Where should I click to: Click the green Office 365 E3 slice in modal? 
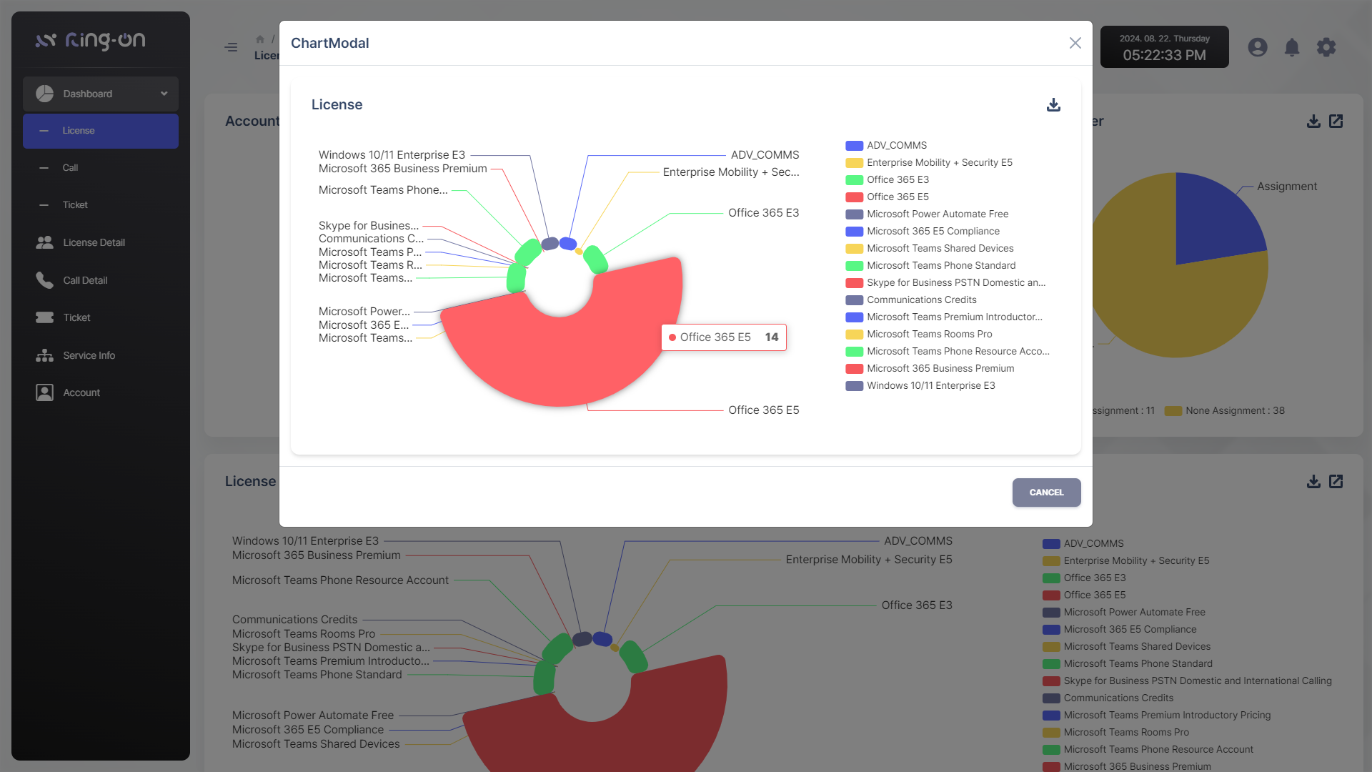tap(595, 259)
